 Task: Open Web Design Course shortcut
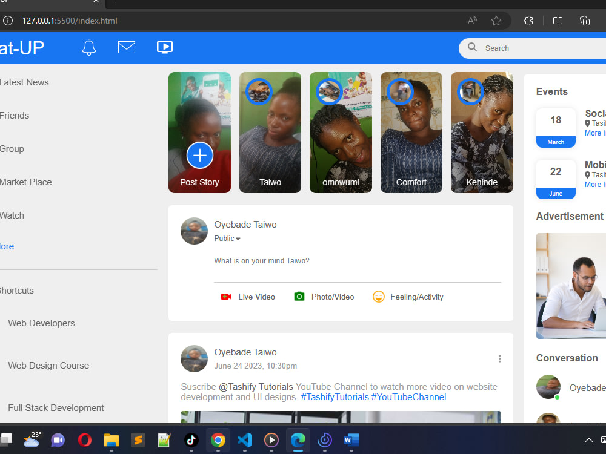(48, 366)
